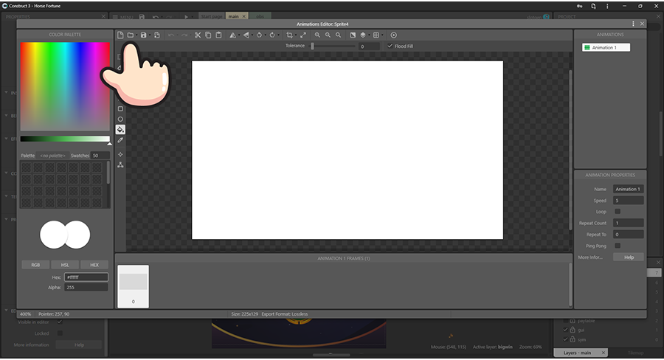Open the palette selector showing no palette

[x=52, y=156]
